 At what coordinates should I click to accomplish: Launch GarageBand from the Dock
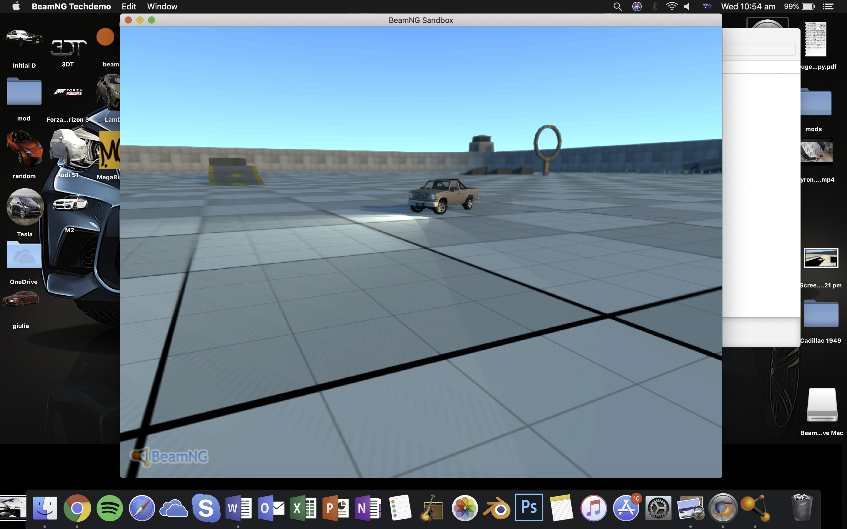pos(432,508)
